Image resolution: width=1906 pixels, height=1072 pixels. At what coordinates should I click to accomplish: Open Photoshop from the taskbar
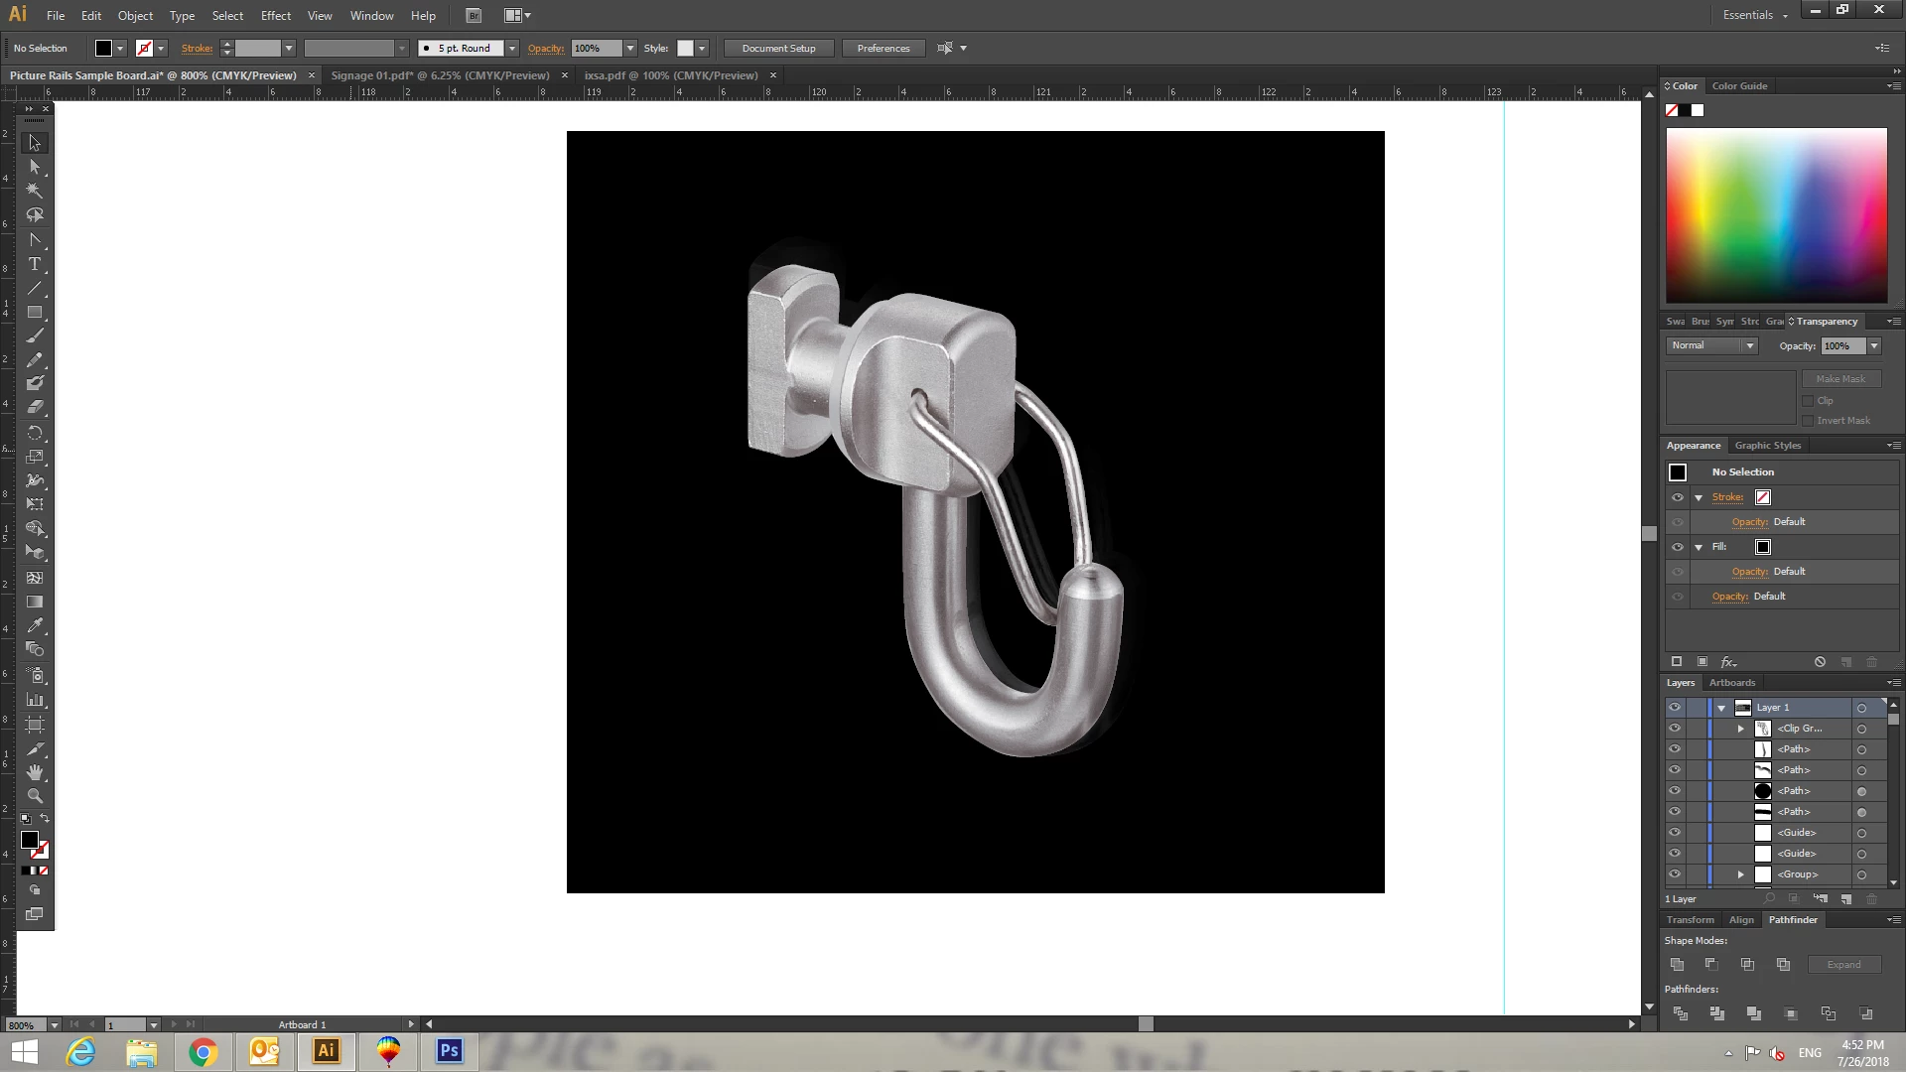coord(449,1051)
